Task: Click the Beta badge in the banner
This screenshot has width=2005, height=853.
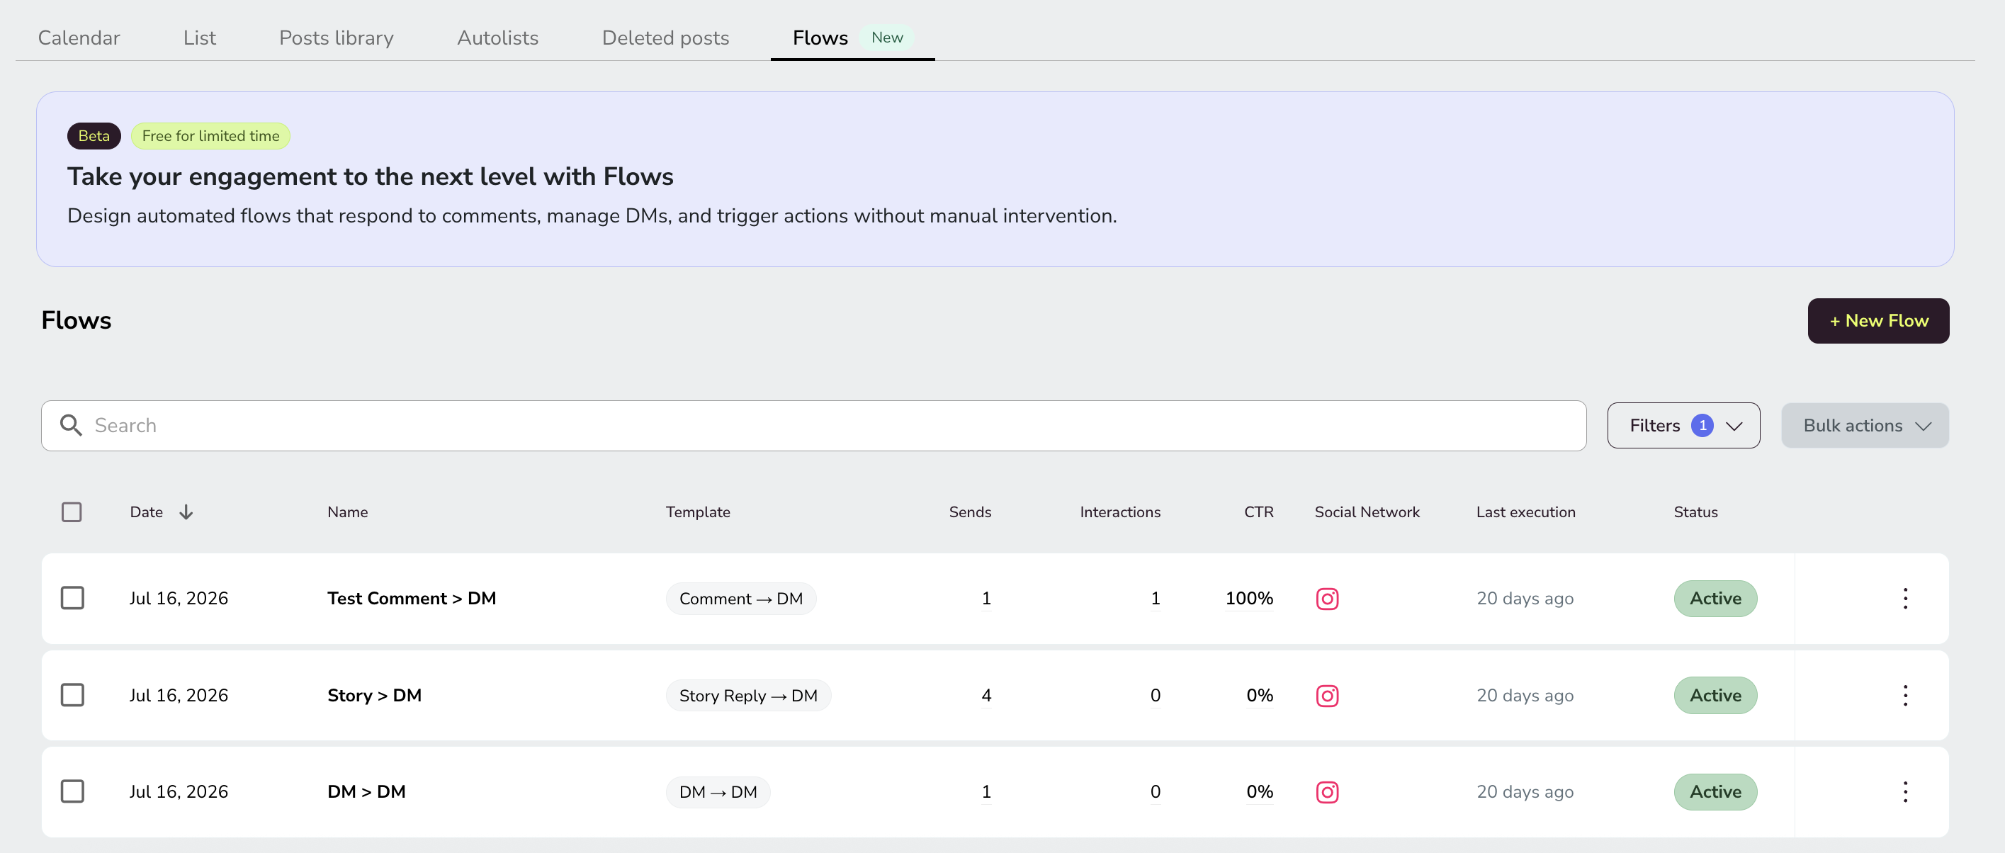Action: pyautogui.click(x=94, y=135)
